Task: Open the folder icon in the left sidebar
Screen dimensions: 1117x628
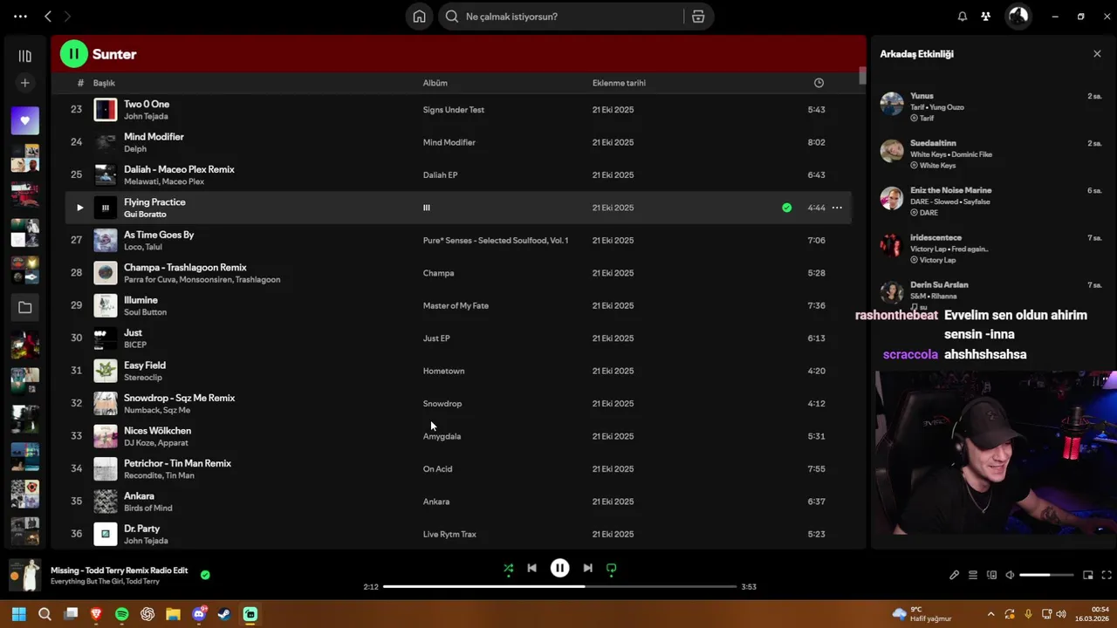Action: 24,308
